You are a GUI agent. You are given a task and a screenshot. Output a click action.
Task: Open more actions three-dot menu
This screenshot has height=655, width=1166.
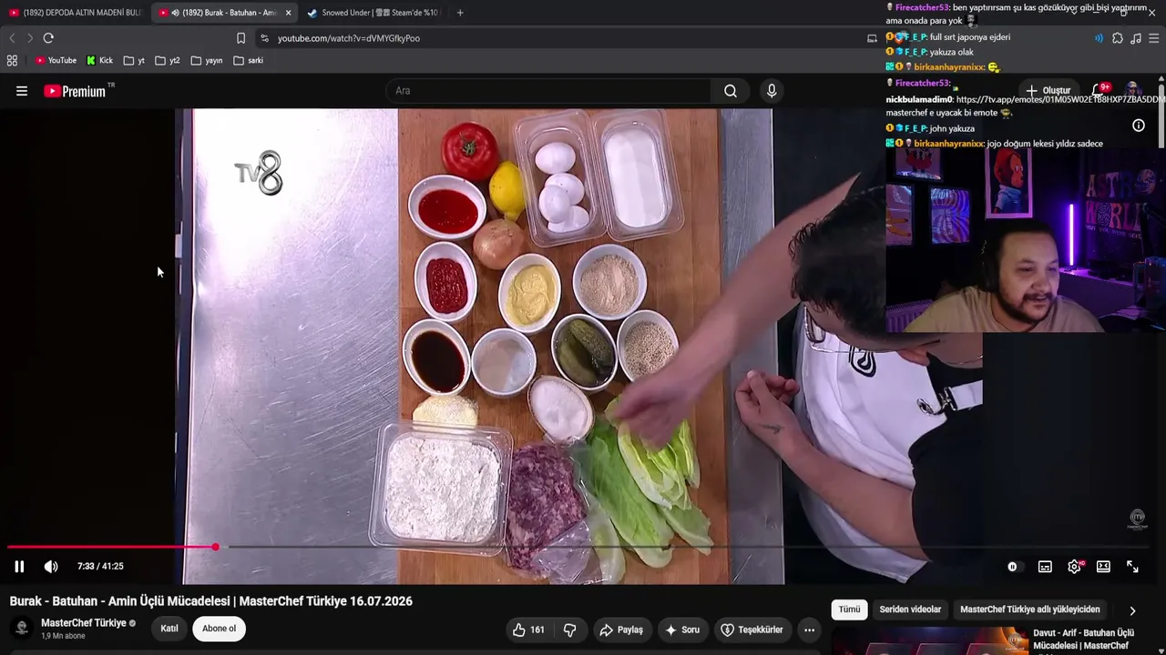(x=809, y=630)
